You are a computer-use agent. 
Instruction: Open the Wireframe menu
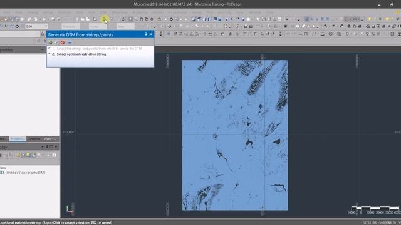pyautogui.click(x=120, y=12)
